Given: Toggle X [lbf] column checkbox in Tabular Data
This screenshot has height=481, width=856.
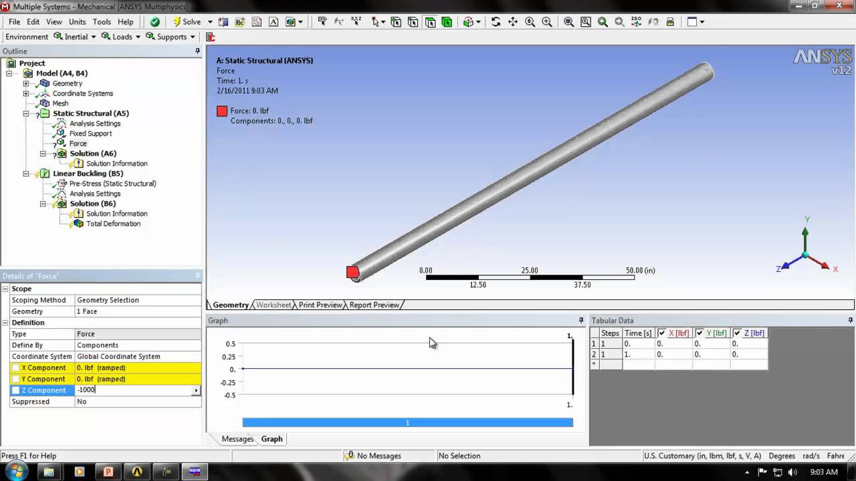Looking at the screenshot, I should [x=662, y=333].
